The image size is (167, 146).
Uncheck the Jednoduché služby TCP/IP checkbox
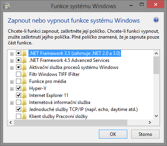click(18, 109)
